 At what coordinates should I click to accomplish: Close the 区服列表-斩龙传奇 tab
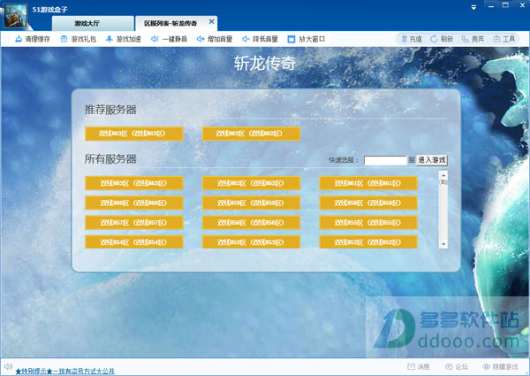tap(212, 21)
